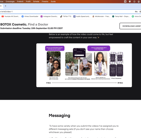141x138 pixels.
Task: Click the circular play icon in the menu bar
Action: tap(134, 2)
